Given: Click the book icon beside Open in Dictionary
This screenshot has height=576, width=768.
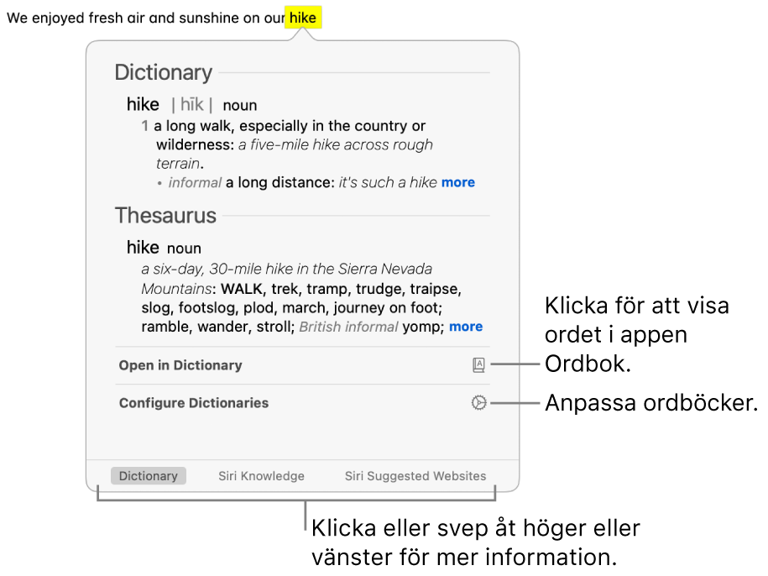Looking at the screenshot, I should pos(478,365).
